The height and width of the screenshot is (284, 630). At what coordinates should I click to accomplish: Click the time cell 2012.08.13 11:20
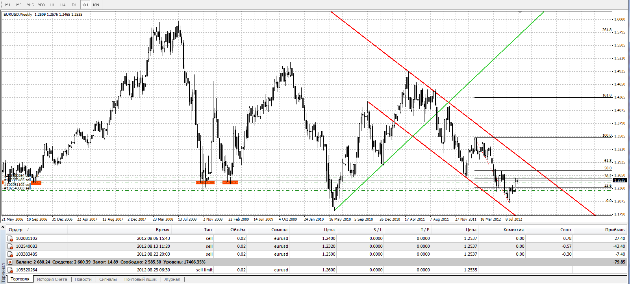(x=154, y=246)
